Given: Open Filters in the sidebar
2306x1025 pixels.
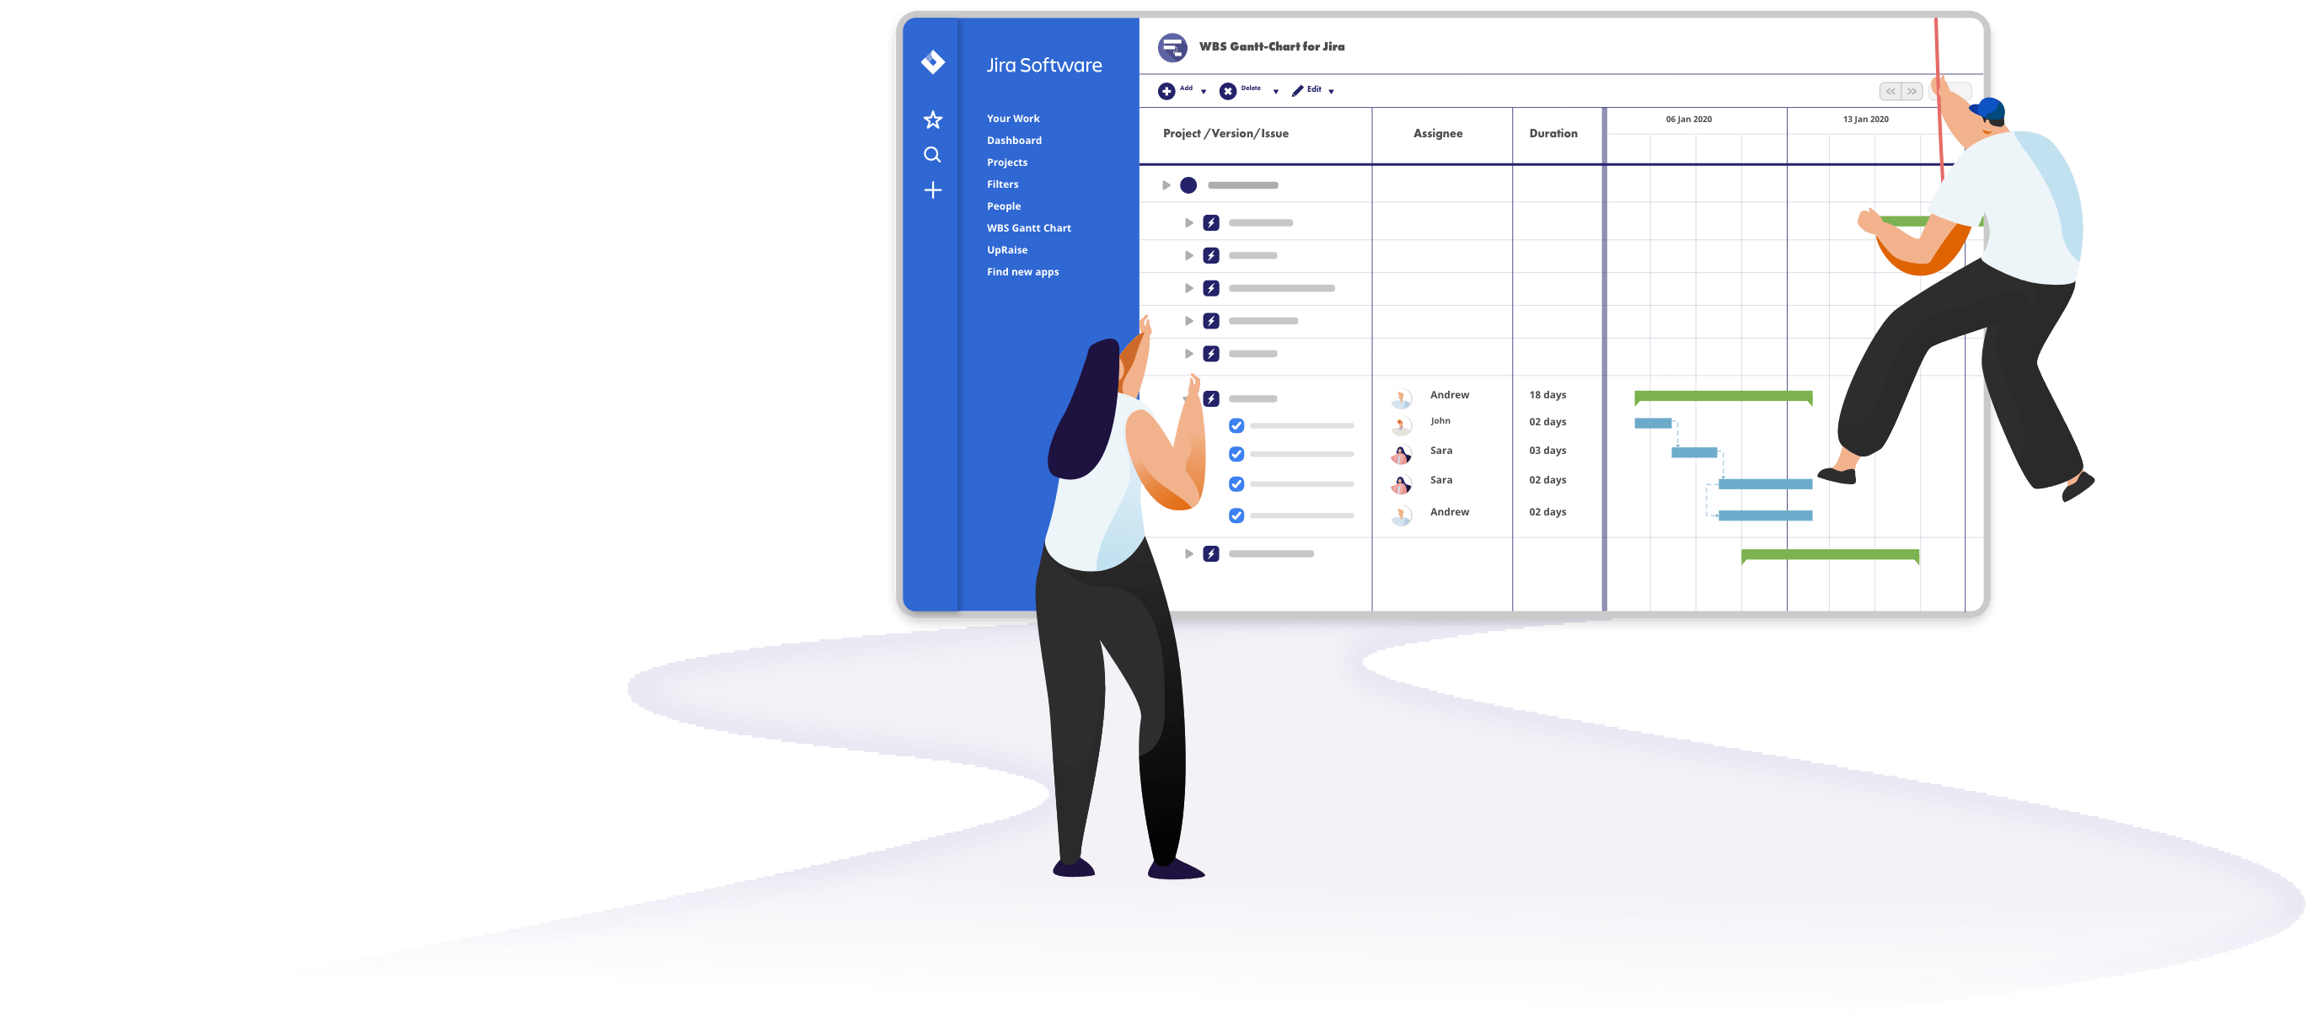Looking at the screenshot, I should pos(1003,184).
